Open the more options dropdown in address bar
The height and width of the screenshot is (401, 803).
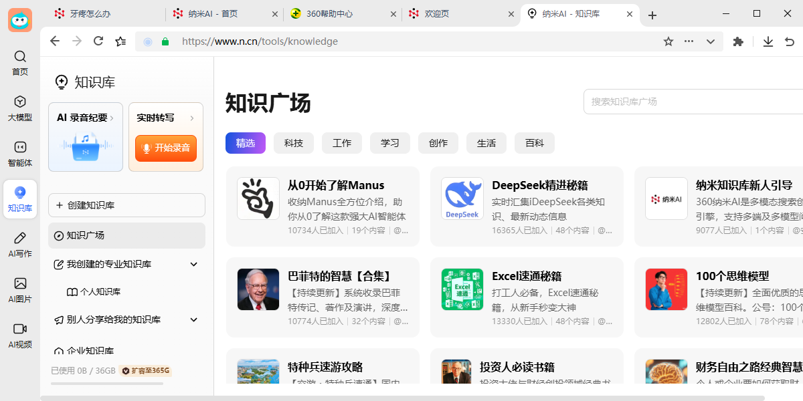(689, 41)
